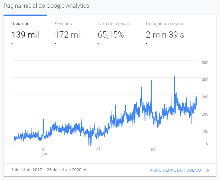Open the VISÃO GERAL DO PÚBLICO report link
The image size is (220, 180).
point(175,170)
